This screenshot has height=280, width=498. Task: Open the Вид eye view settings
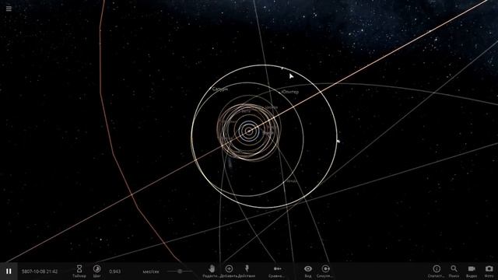coord(308,271)
